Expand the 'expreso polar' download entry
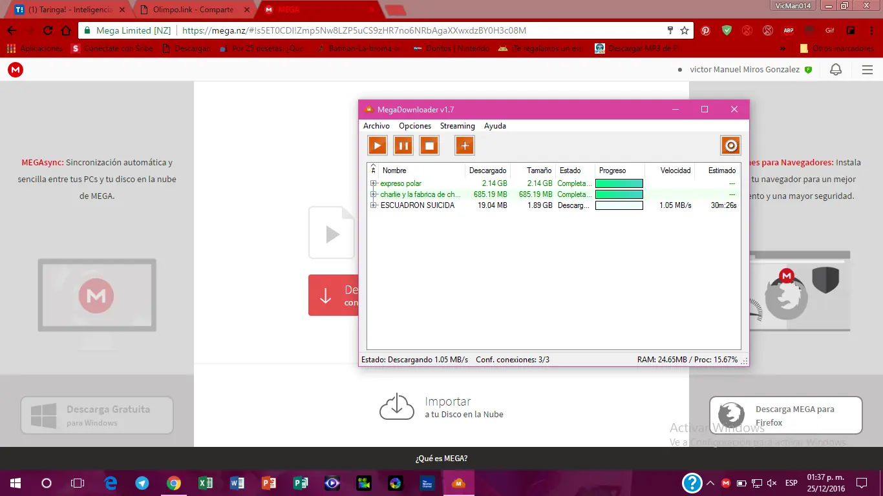 point(373,183)
